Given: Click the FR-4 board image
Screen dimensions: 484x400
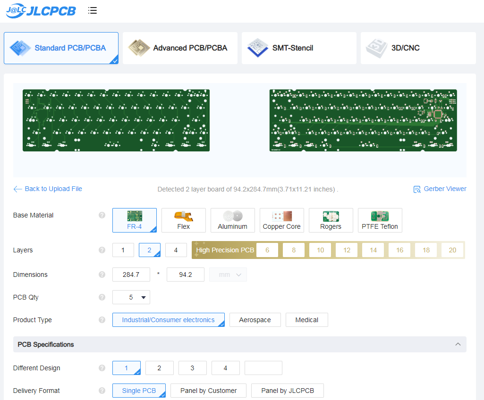Looking at the screenshot, I should pos(135,216).
